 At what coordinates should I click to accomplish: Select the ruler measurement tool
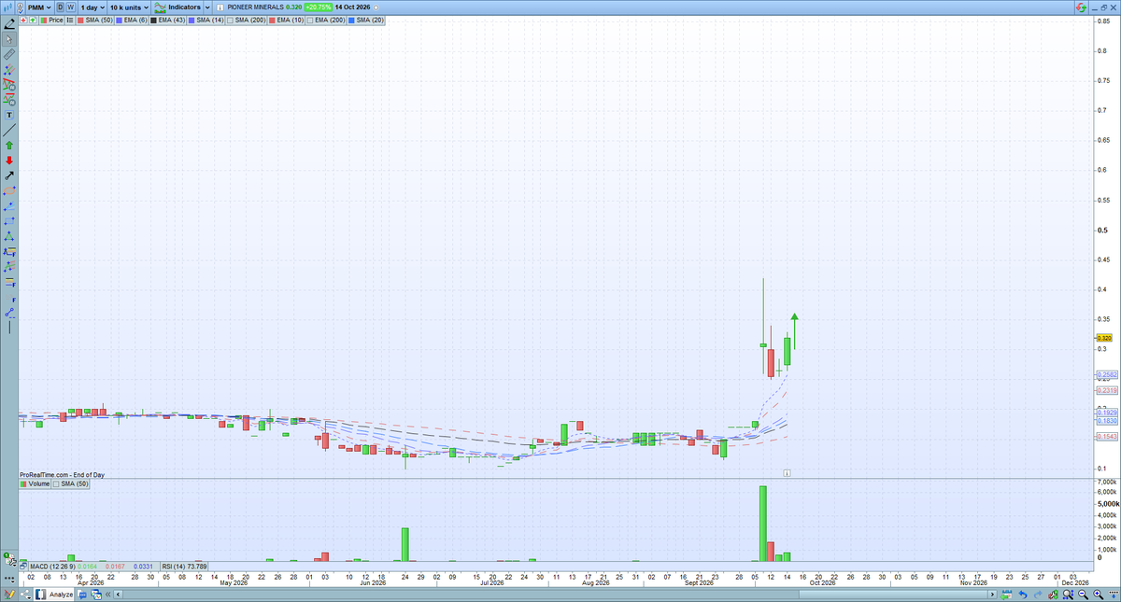tap(9, 54)
